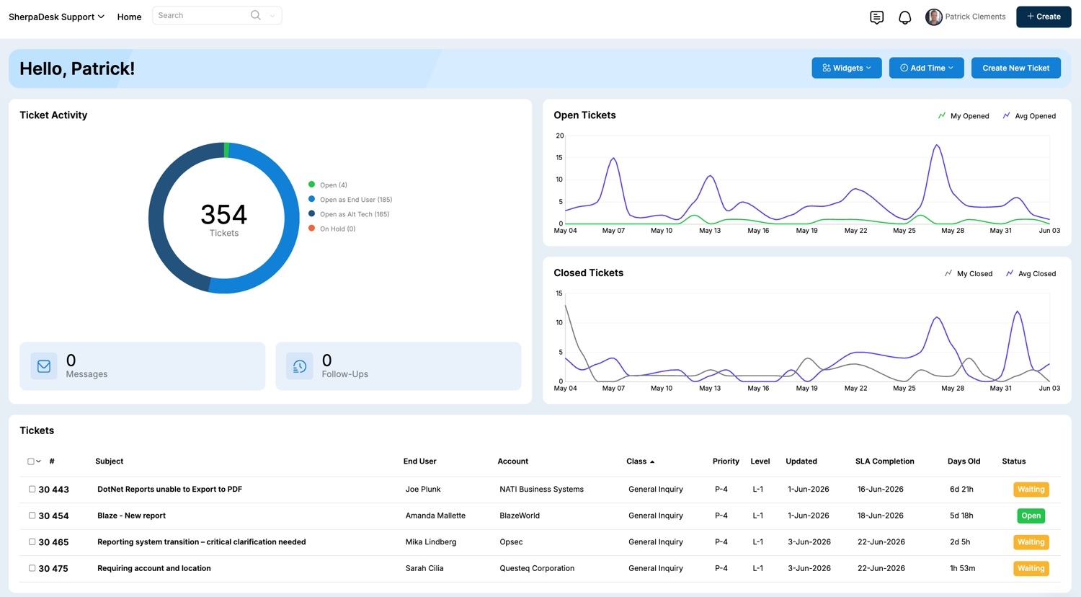Image resolution: width=1081 pixels, height=597 pixels.
Task: Check the box for ticket 30 443
Action: click(x=32, y=489)
